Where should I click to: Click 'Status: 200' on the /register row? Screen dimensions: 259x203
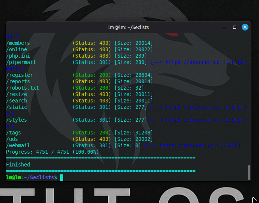(92, 75)
